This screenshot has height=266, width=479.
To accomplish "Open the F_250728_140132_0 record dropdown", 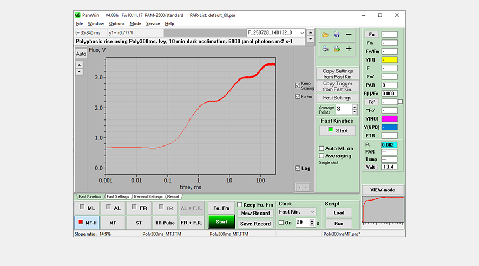I will tap(302, 32).
